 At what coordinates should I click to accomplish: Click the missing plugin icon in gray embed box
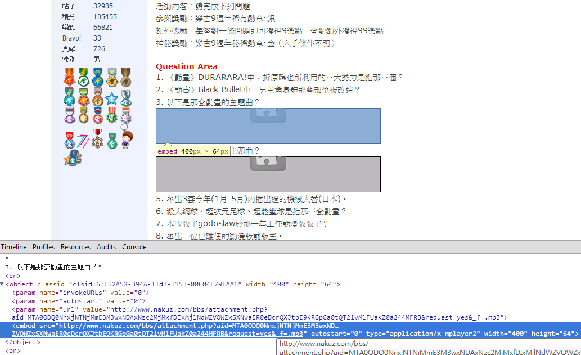[268, 163]
